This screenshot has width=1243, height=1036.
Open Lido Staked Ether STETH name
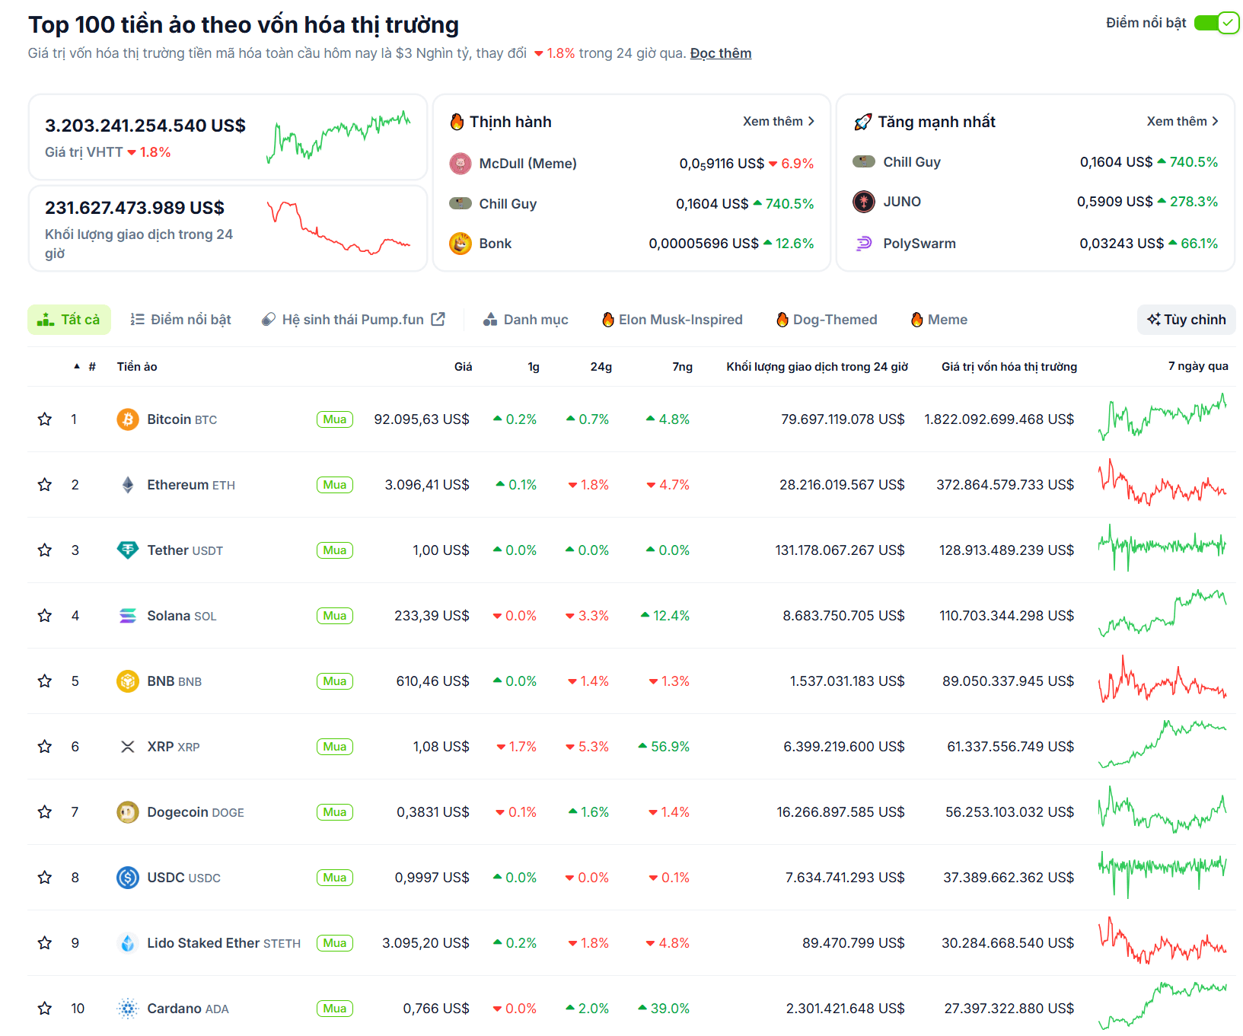click(x=224, y=943)
